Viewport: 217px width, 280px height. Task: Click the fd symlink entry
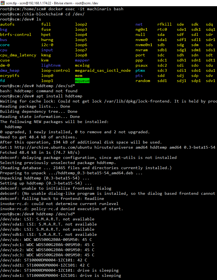click(3, 81)
